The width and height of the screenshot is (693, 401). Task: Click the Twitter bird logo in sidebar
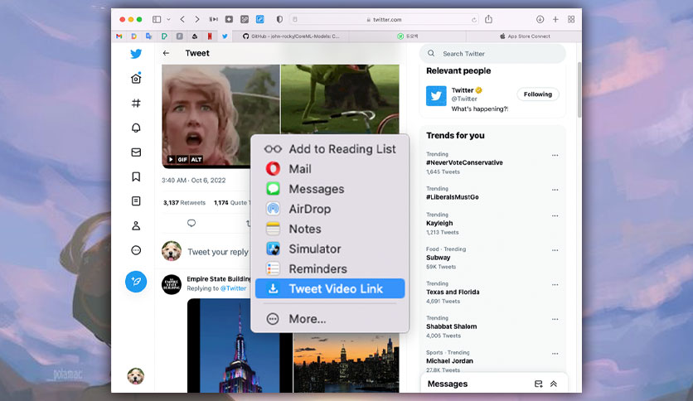click(136, 53)
